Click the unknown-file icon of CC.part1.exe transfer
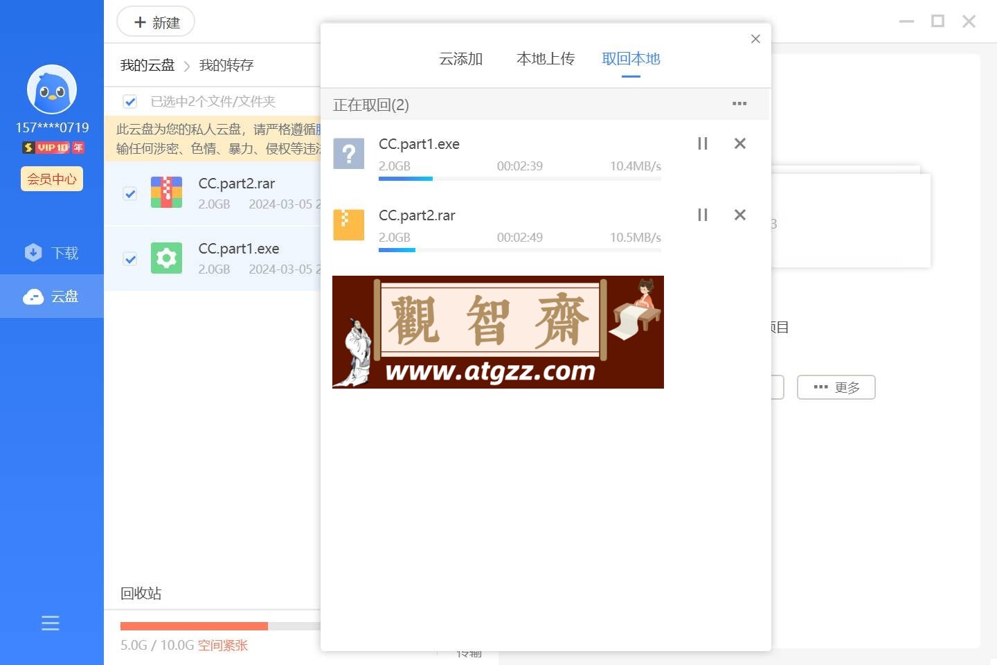This screenshot has height=665, width=997. click(349, 154)
